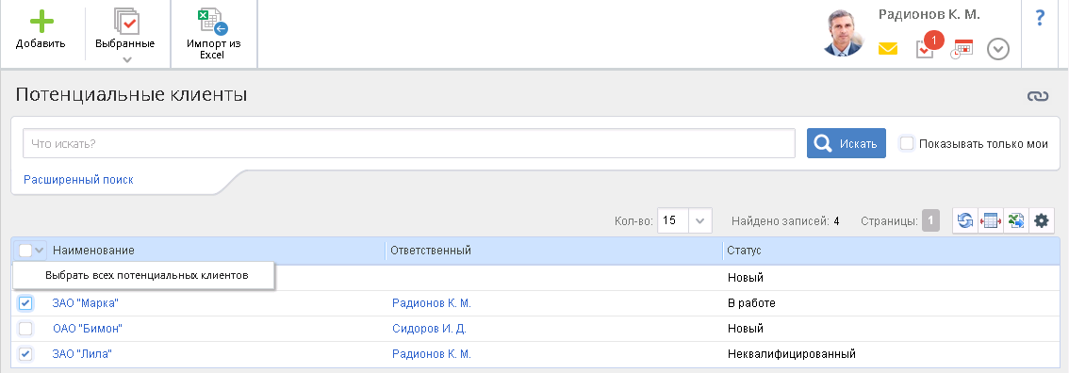Click the green plus Добавить icon
1069x373 pixels.
pyautogui.click(x=41, y=22)
